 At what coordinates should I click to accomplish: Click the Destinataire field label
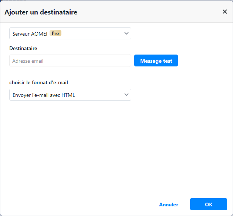(23, 48)
